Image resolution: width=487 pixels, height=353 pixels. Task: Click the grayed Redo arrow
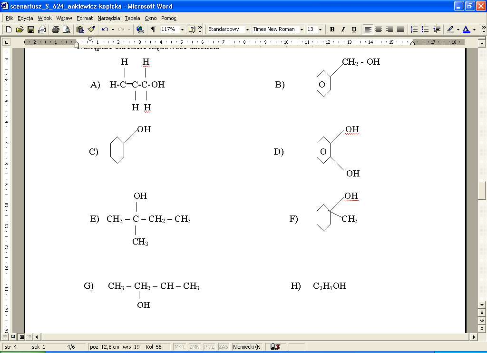121,29
